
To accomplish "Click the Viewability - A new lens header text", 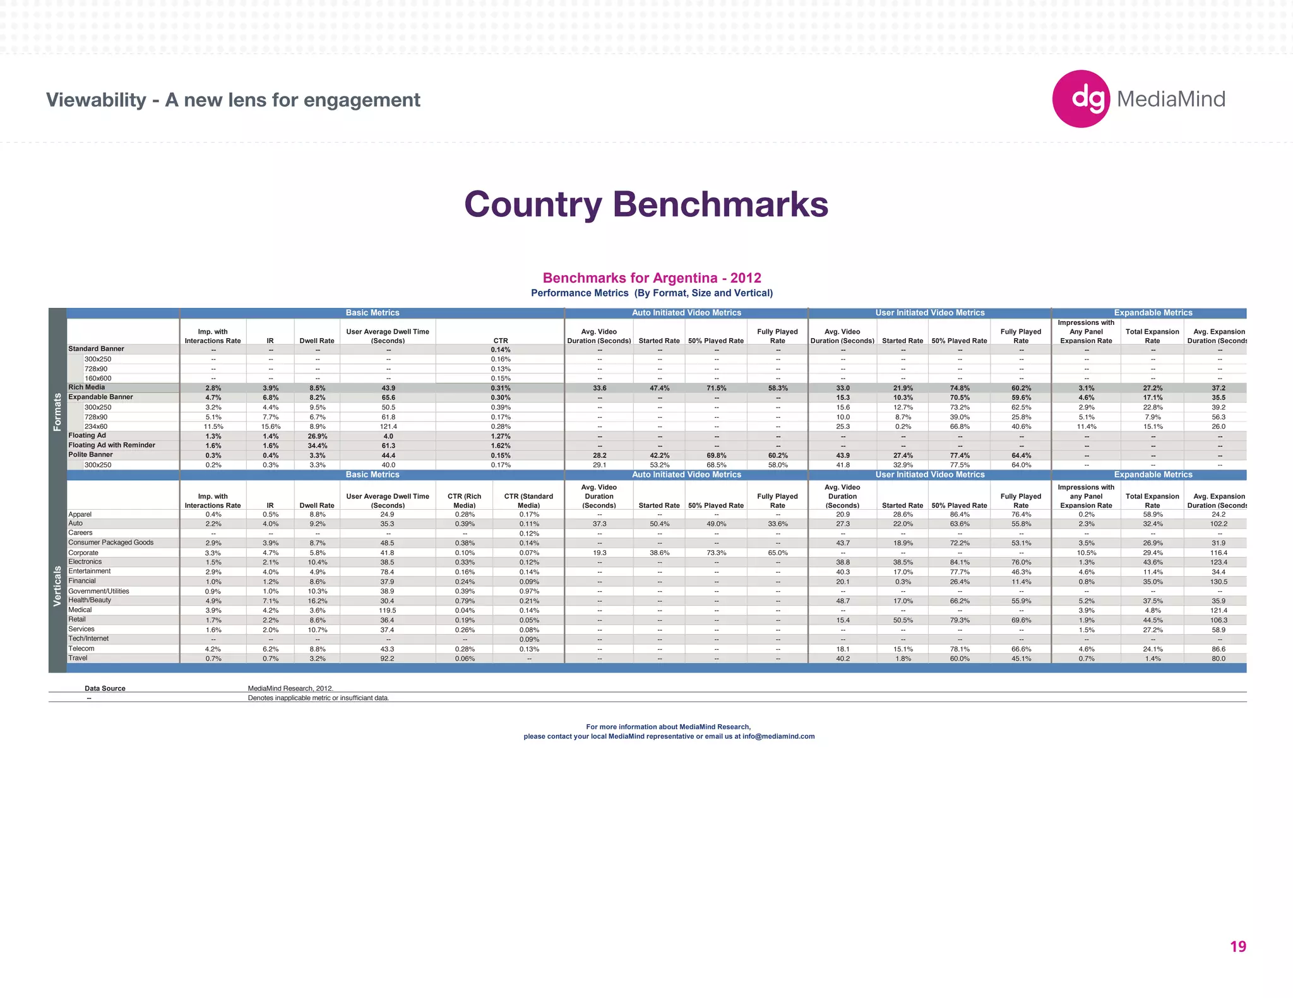I will coord(233,100).
